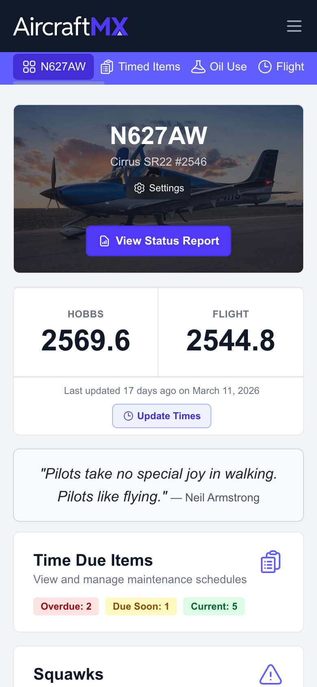Click the AircraftMX logo
317x687 pixels.
click(x=71, y=26)
